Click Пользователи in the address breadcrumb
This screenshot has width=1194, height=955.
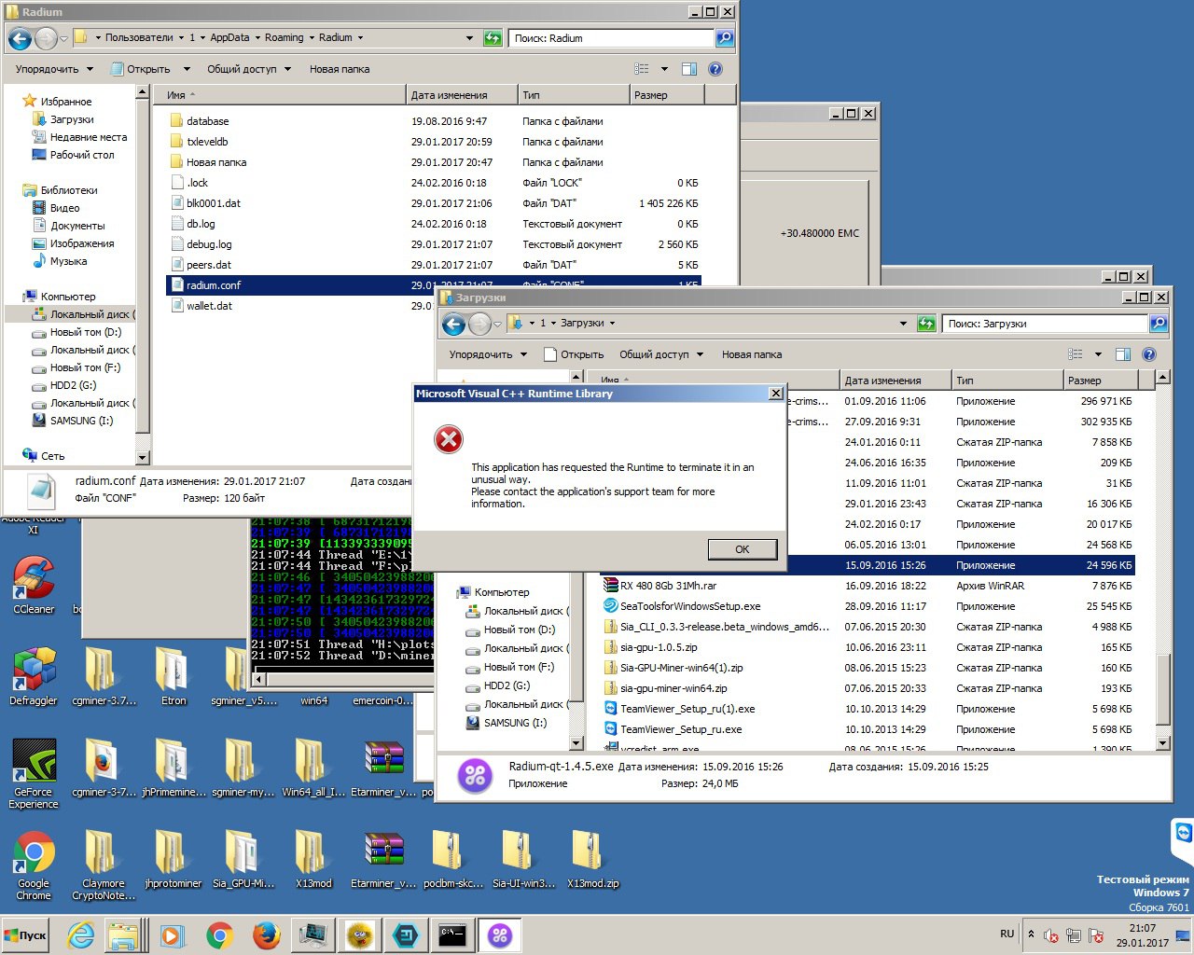click(x=139, y=38)
